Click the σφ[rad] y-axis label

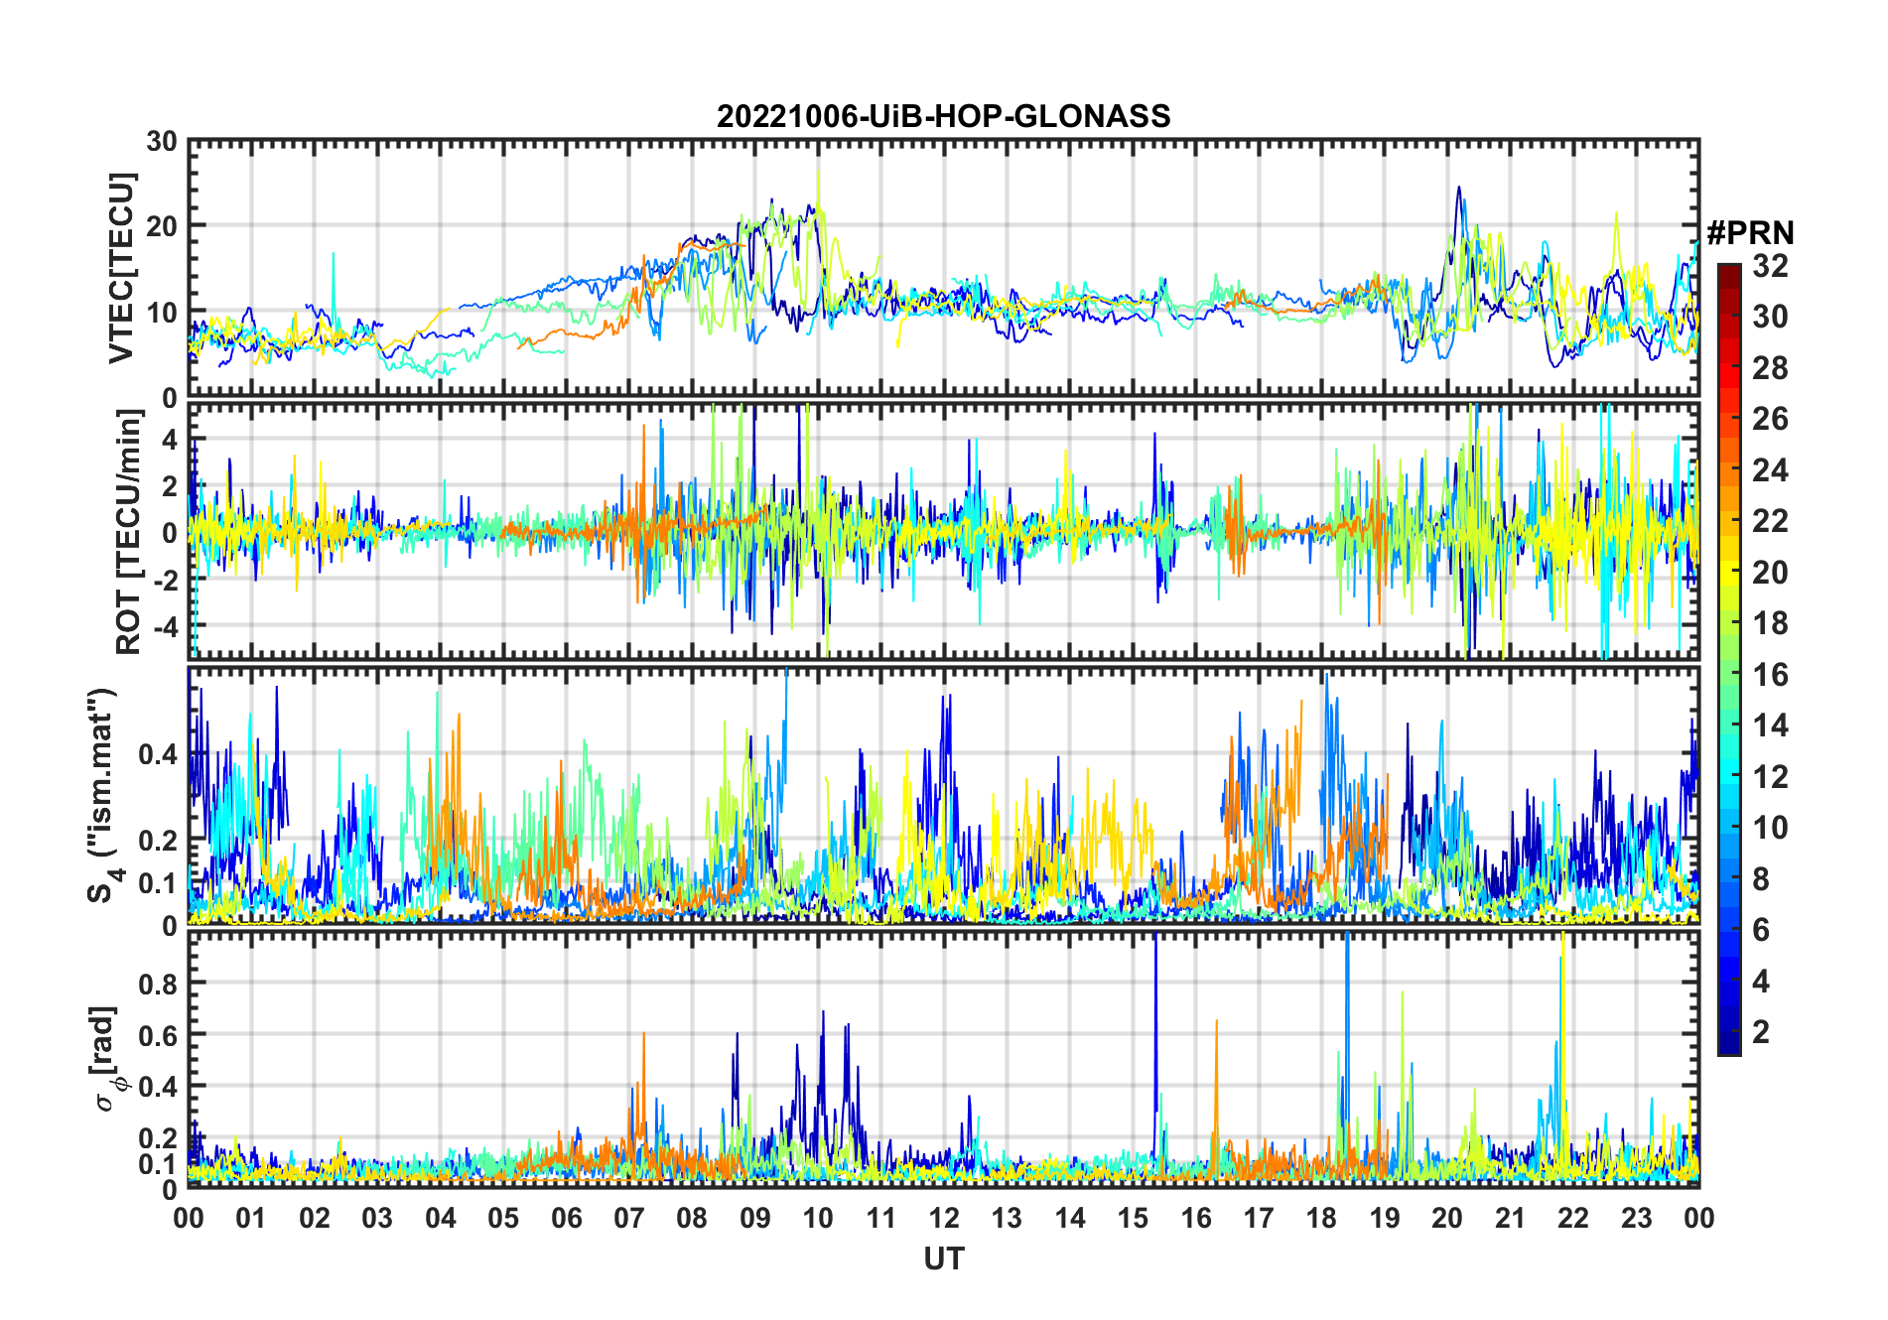[105, 1059]
